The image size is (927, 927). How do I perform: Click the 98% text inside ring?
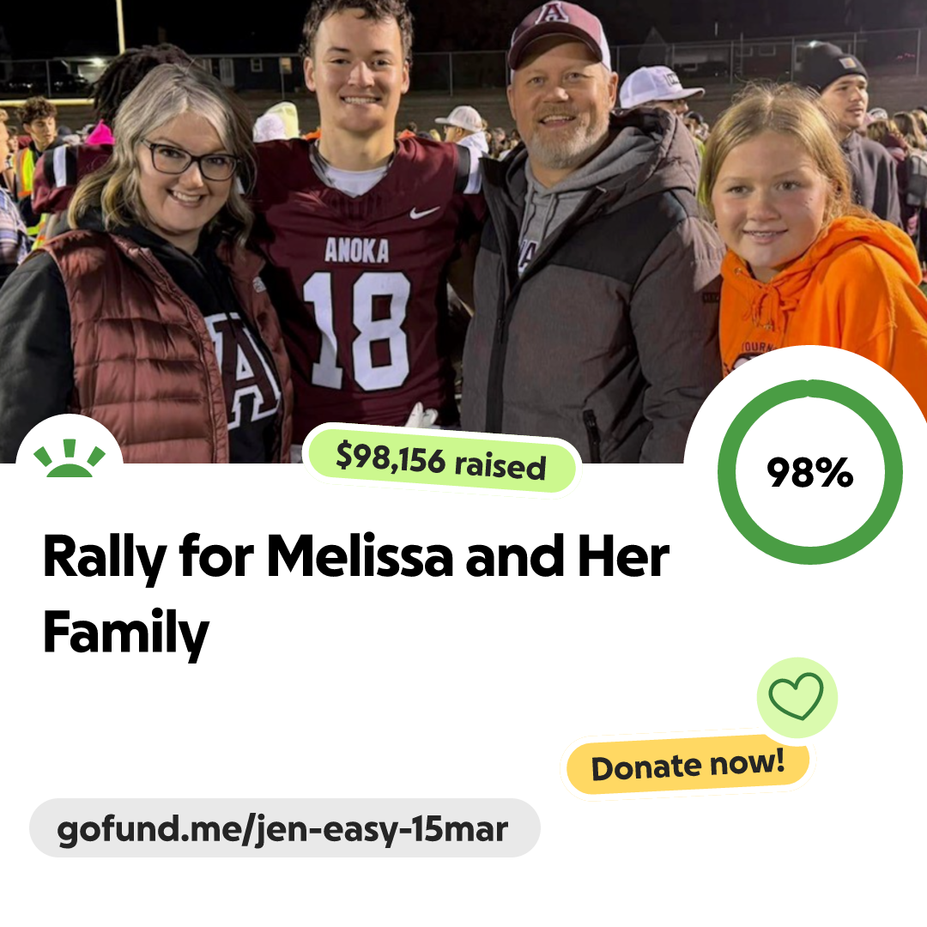coord(810,472)
